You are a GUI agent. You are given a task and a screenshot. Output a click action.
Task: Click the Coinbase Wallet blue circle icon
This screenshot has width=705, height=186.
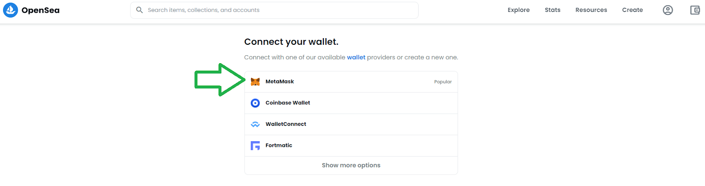click(255, 103)
